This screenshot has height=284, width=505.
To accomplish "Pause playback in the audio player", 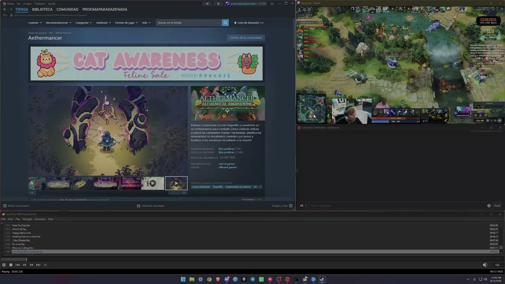I will (4, 265).
